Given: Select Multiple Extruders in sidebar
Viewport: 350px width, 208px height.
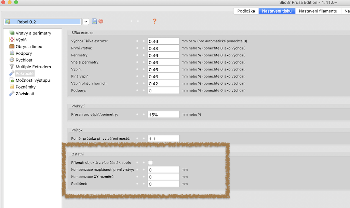Looking at the screenshot, I should [x=33, y=67].
